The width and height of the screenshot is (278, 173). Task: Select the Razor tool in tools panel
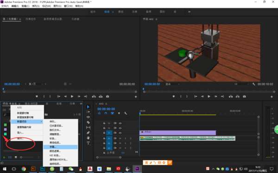88,122
